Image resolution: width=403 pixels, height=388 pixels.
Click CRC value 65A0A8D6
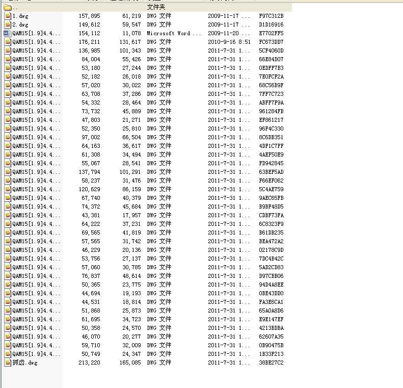(x=271, y=311)
